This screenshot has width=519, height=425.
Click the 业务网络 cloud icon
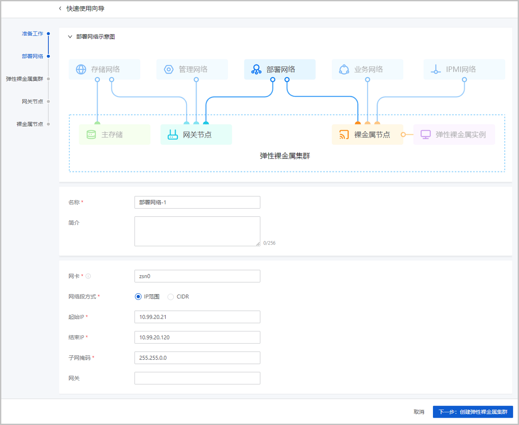tap(344, 69)
